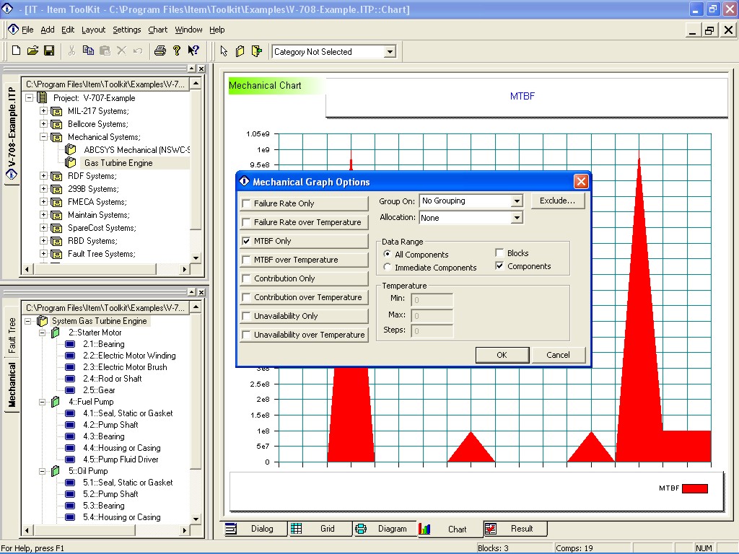The width and height of the screenshot is (739, 554).
Task: Click the What's This help pointer icon
Action: pyautogui.click(x=193, y=50)
